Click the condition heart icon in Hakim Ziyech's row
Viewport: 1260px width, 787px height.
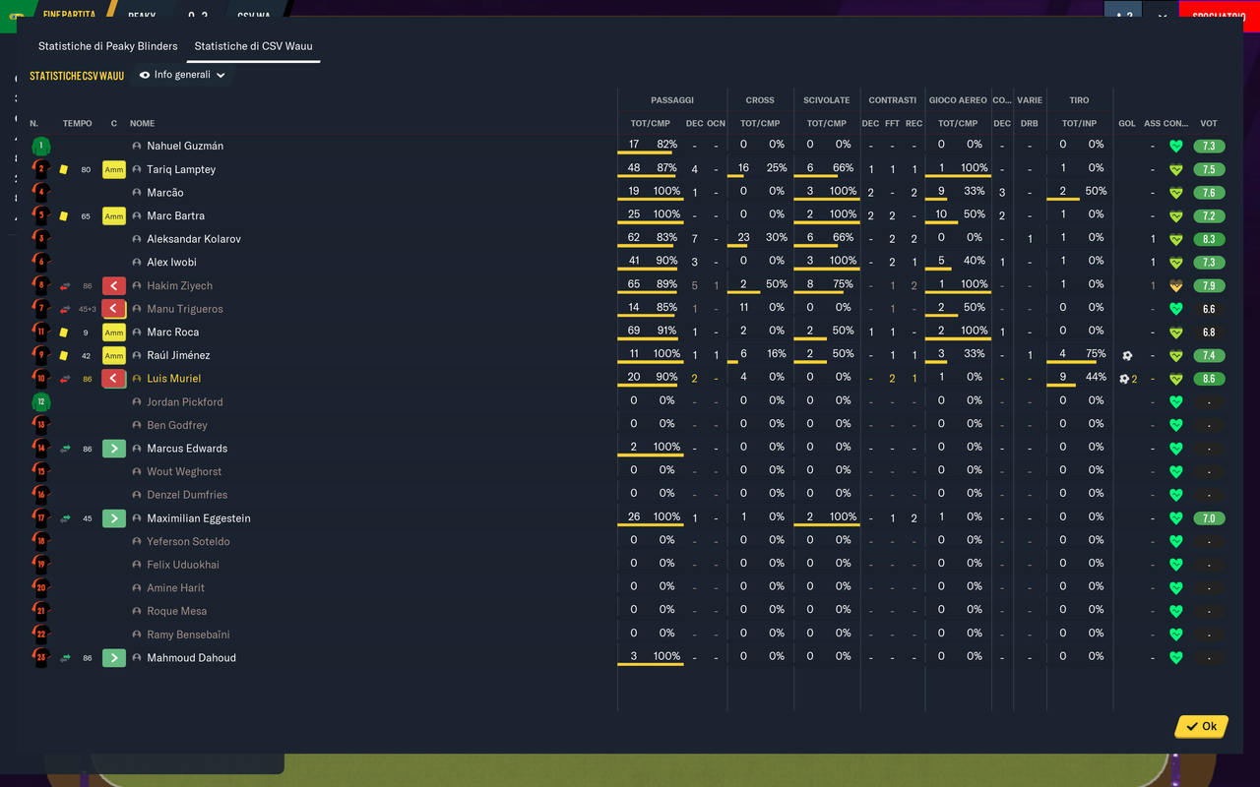click(x=1174, y=286)
